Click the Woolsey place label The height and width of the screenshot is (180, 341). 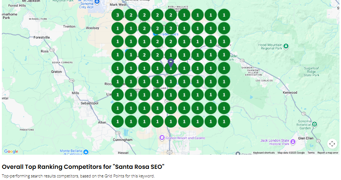point(92,28)
